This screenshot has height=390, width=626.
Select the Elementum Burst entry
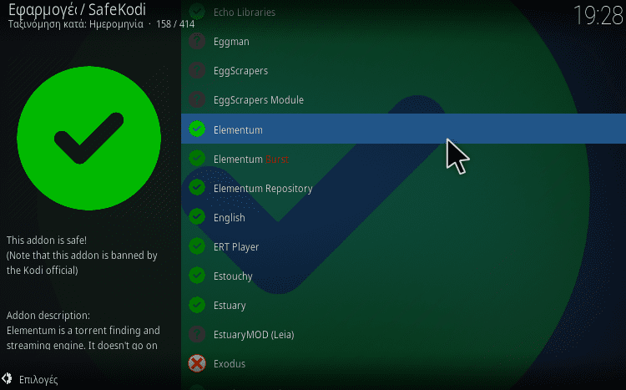pos(404,158)
